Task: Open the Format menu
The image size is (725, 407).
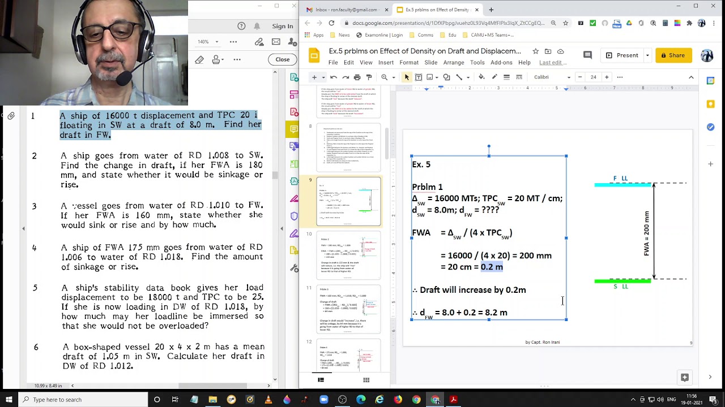Action: (x=409, y=62)
